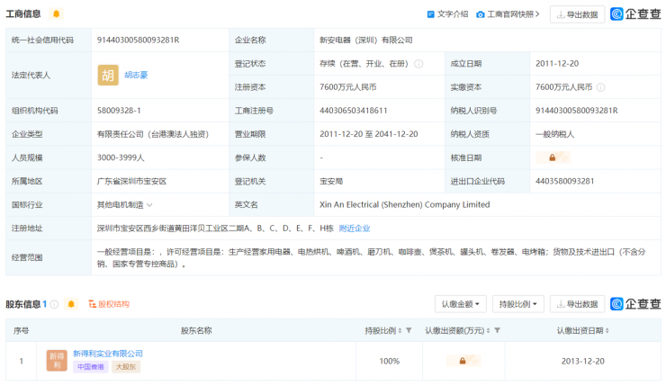
Task: Click the lock icon in 核准日期 row
Action: click(553, 157)
